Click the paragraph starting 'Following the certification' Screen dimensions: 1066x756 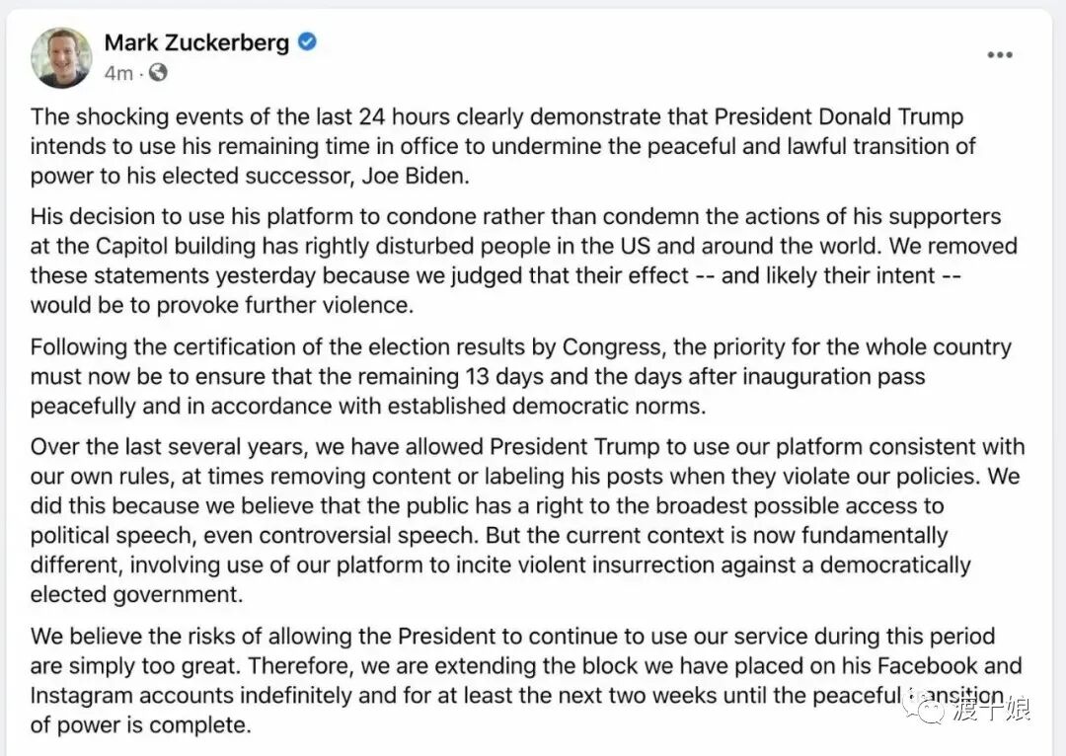(x=521, y=377)
